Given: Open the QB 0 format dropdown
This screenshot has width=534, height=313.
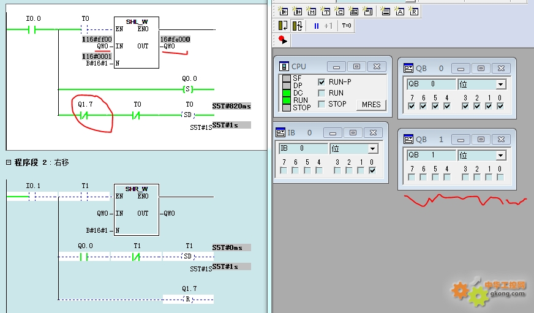Looking at the screenshot, I should pos(500,85).
